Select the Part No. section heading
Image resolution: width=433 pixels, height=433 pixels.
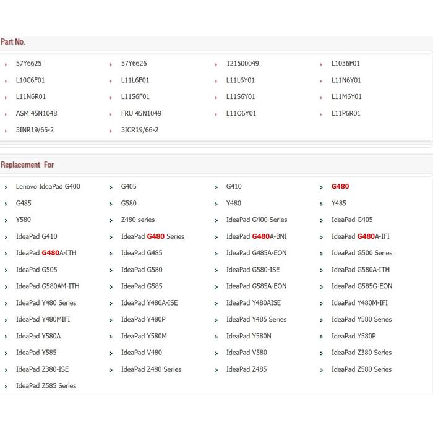(13, 42)
